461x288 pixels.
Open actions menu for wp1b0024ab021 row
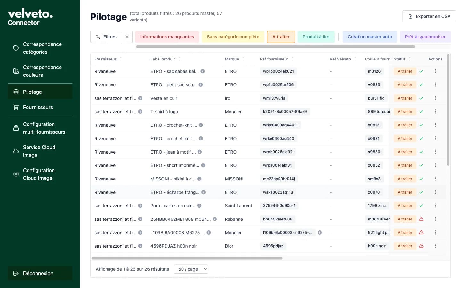point(435,71)
